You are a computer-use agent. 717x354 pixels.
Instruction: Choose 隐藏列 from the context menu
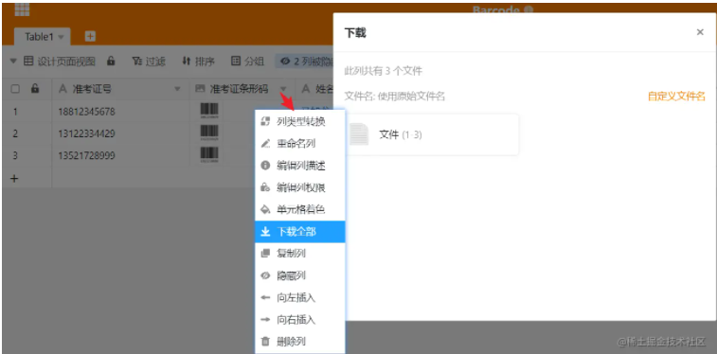tap(300, 275)
